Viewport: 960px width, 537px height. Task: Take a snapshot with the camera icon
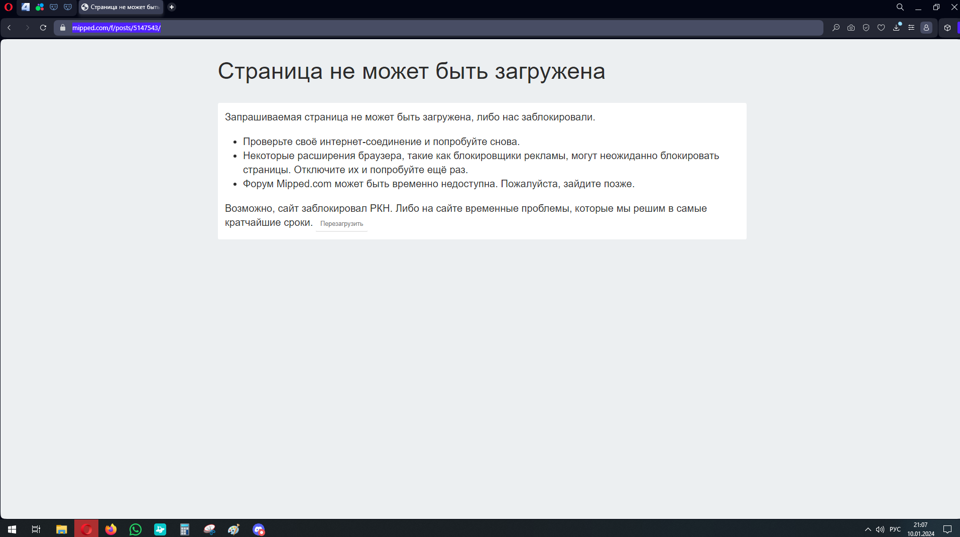[x=851, y=28]
